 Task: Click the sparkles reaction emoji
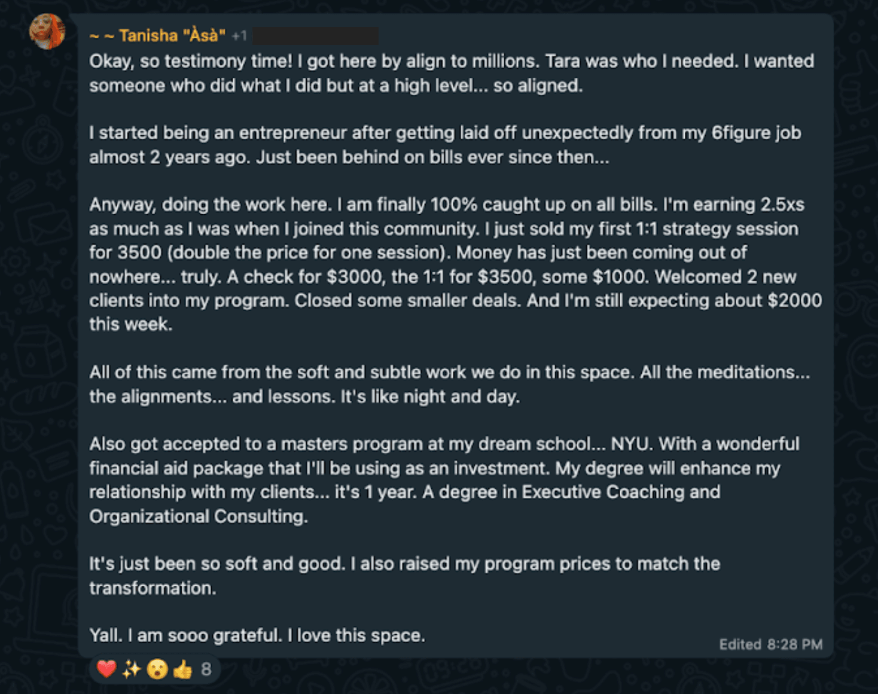click(x=132, y=669)
